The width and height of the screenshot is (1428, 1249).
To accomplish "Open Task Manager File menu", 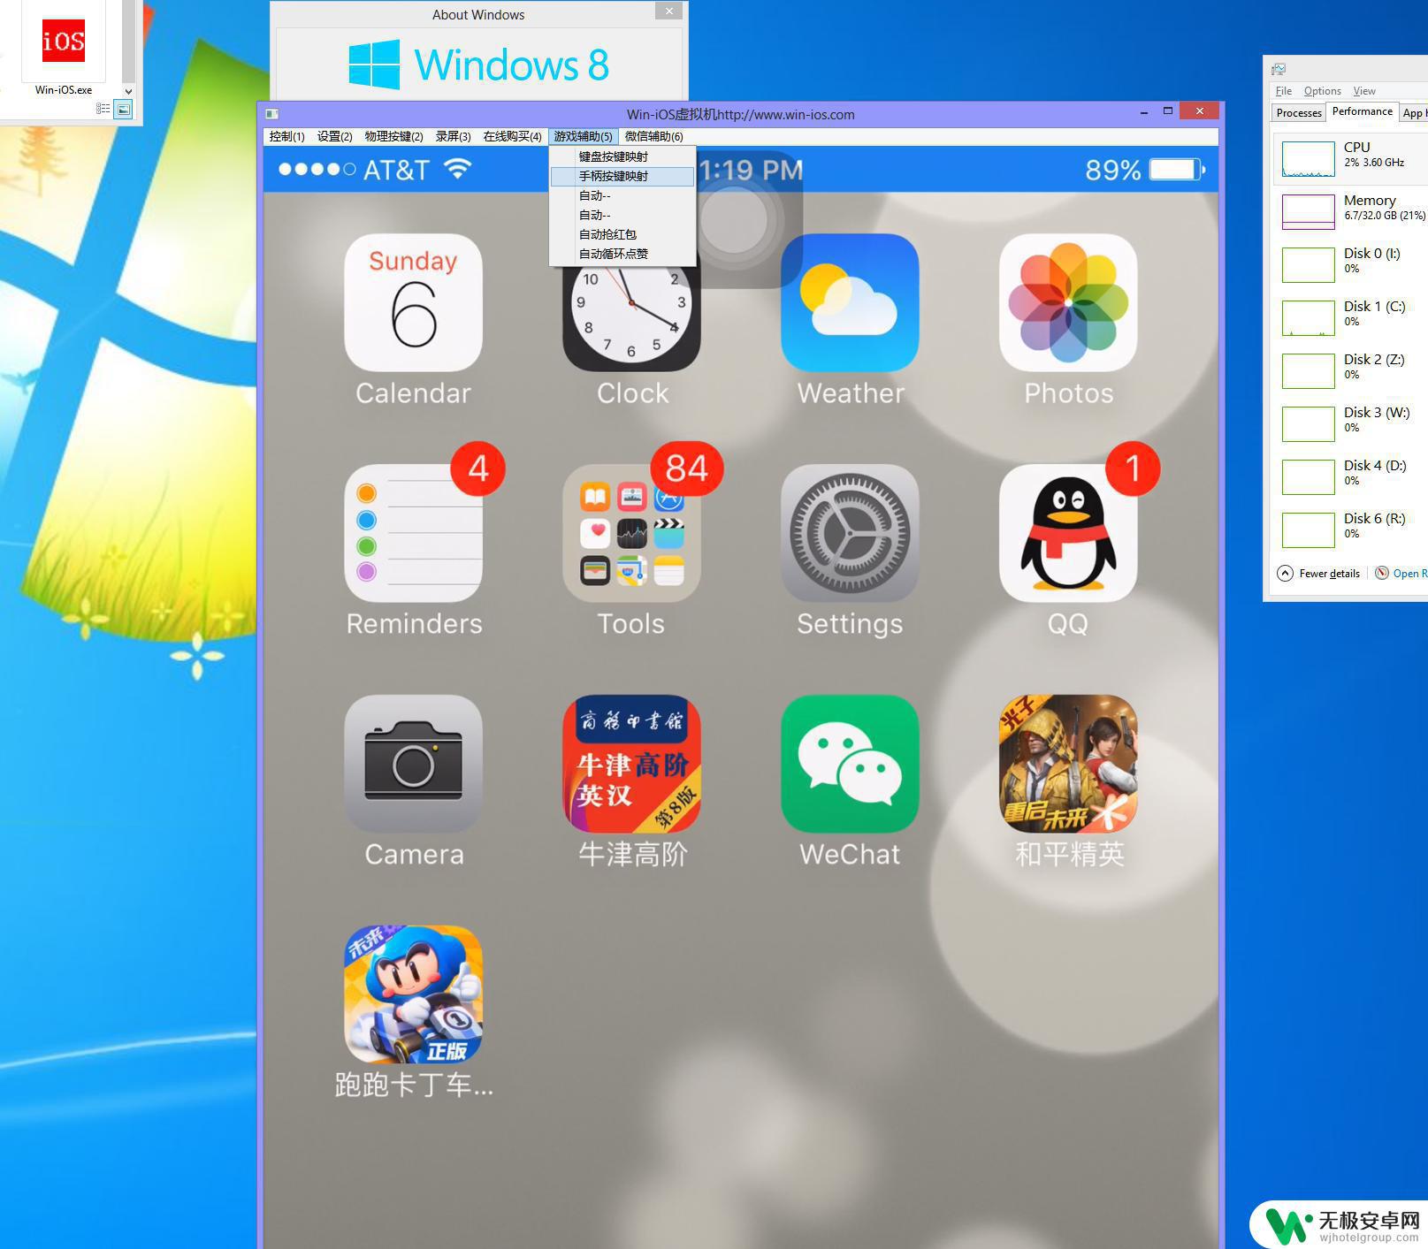I will (1283, 91).
